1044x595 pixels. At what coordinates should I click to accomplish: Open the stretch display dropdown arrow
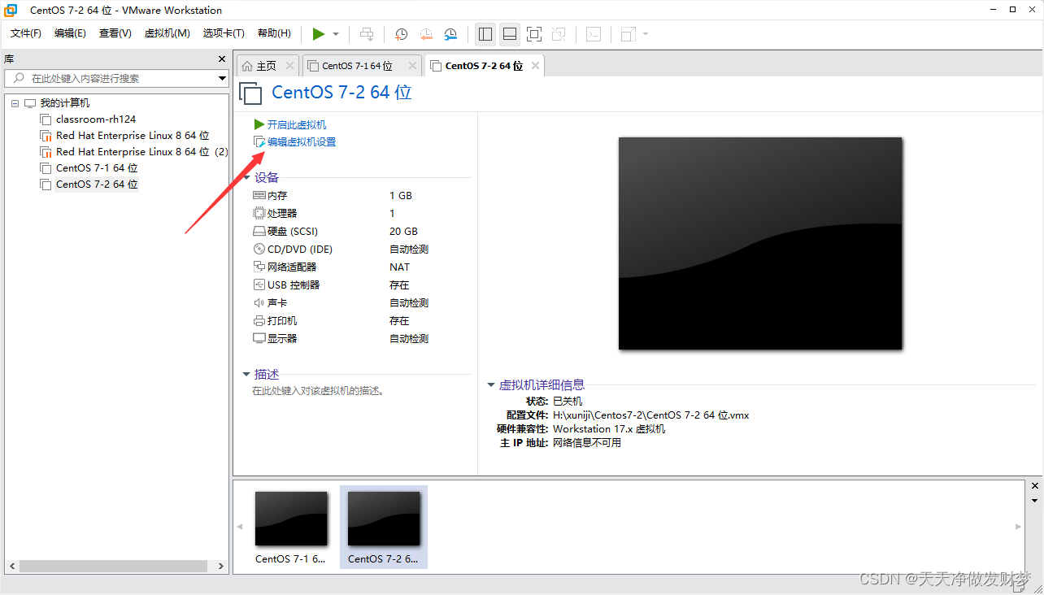646,34
